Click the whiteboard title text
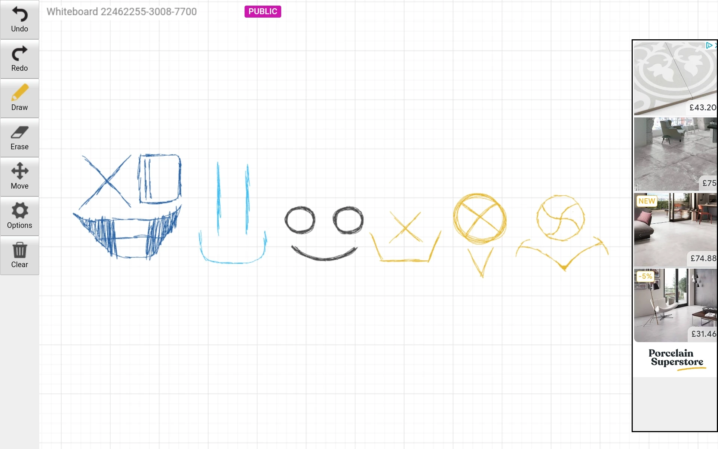Viewport: 718px width, 449px height. pos(122,12)
